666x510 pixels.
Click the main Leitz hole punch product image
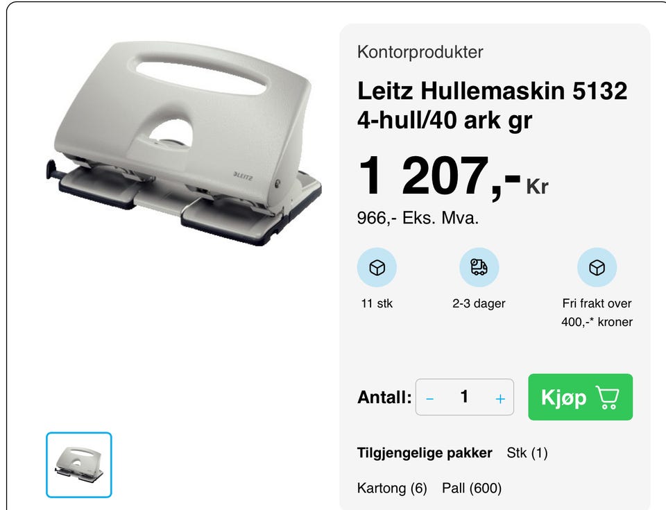point(183,144)
